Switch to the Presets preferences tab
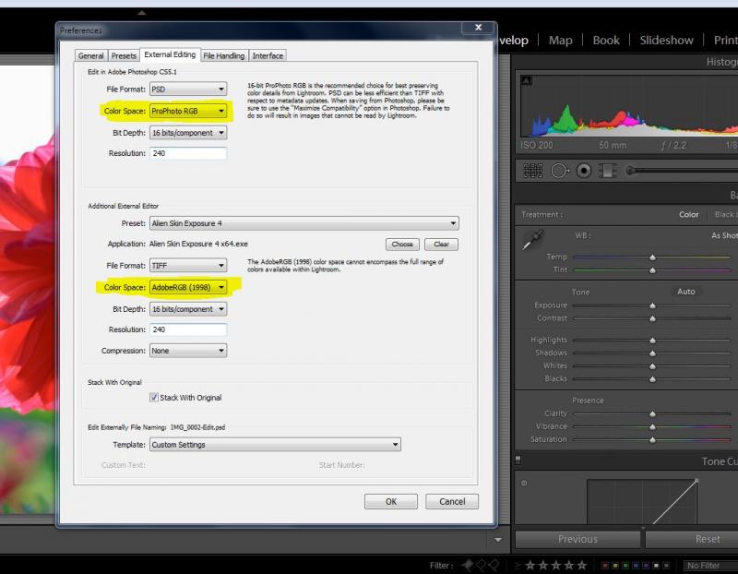738x574 pixels. [x=124, y=55]
